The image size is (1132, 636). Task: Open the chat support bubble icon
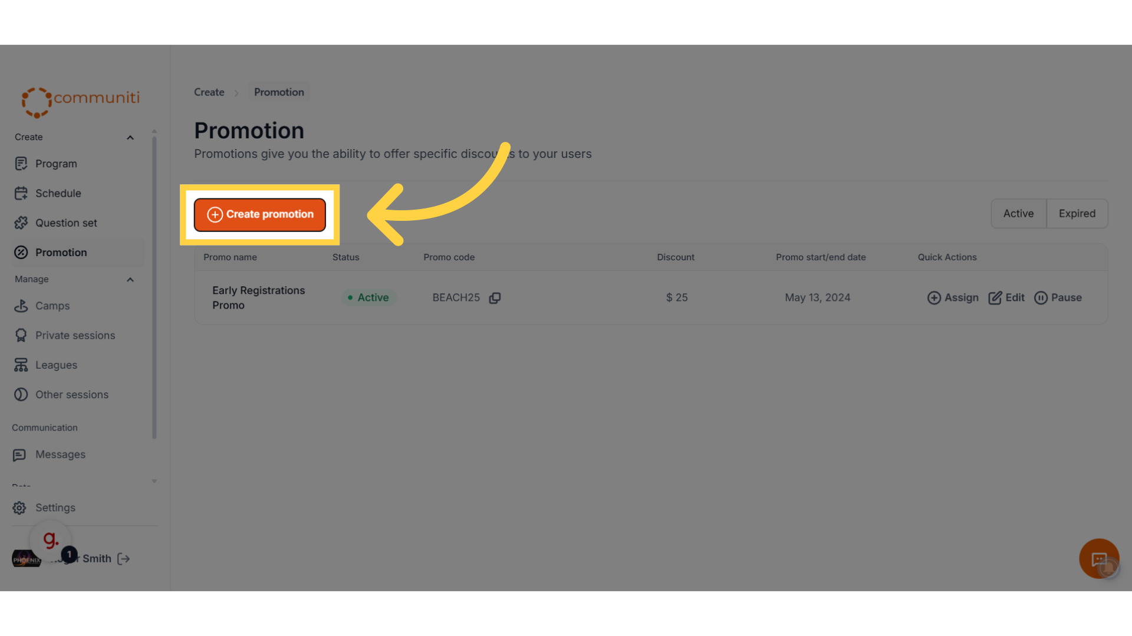pyautogui.click(x=1099, y=559)
